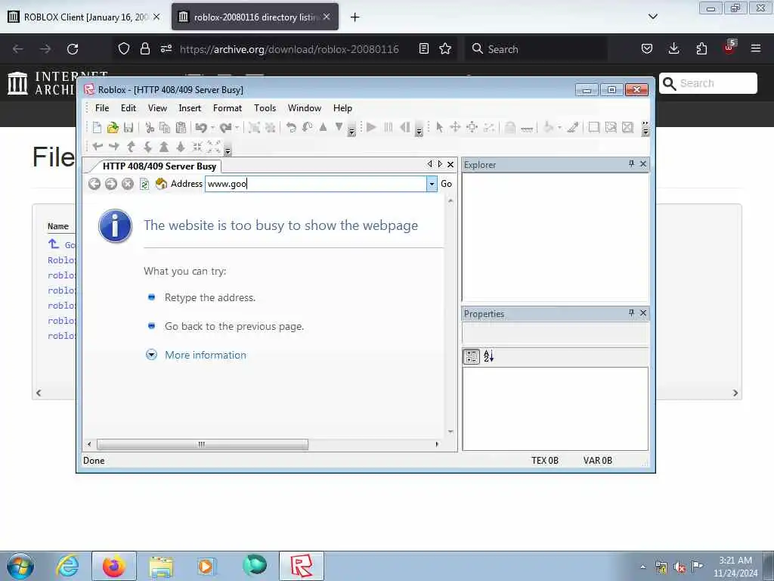Click the camera pan right arrow icon
This screenshot has width=774, height=581.
[x=114, y=146]
